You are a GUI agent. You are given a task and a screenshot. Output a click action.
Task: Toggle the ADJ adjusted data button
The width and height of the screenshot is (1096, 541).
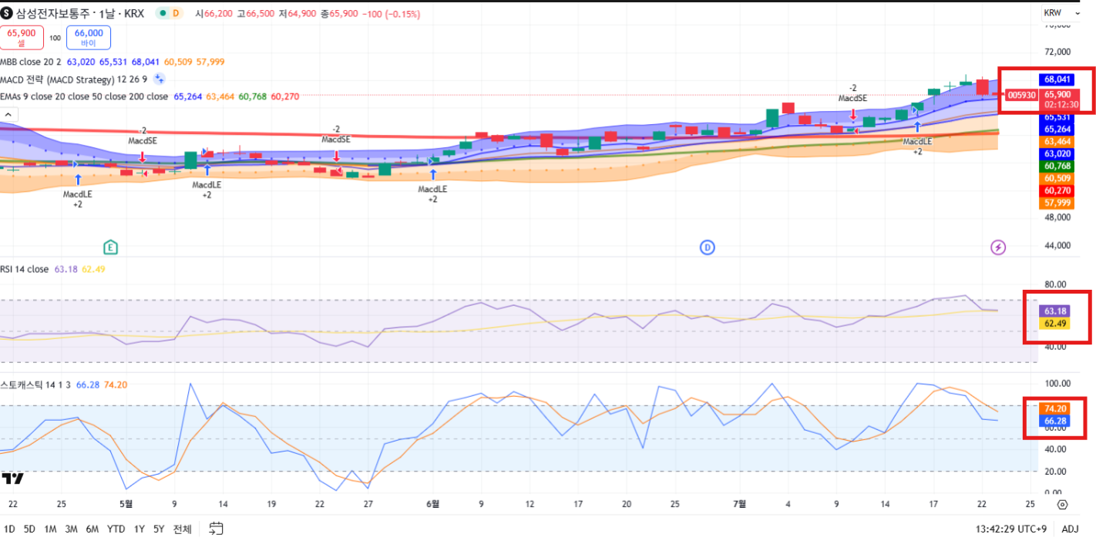pyautogui.click(x=1070, y=529)
